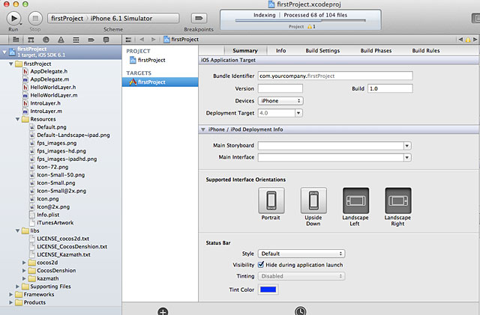Select Default-Landscape~ipad.png file
480x315 pixels.
click(70, 135)
